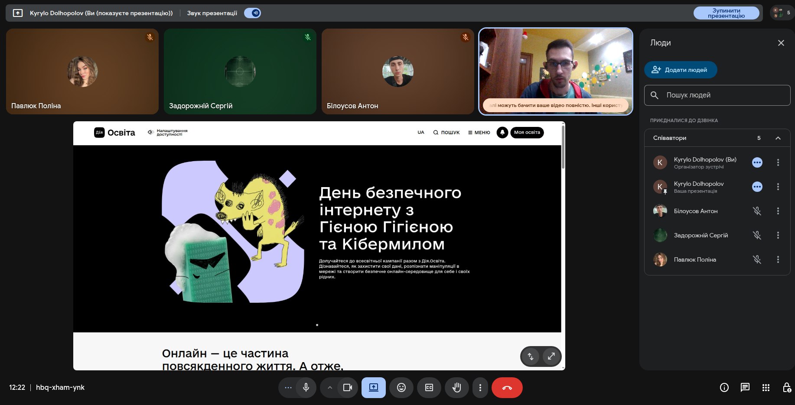
Task: Open more options for Білоусов Антон
Action: [x=778, y=211]
